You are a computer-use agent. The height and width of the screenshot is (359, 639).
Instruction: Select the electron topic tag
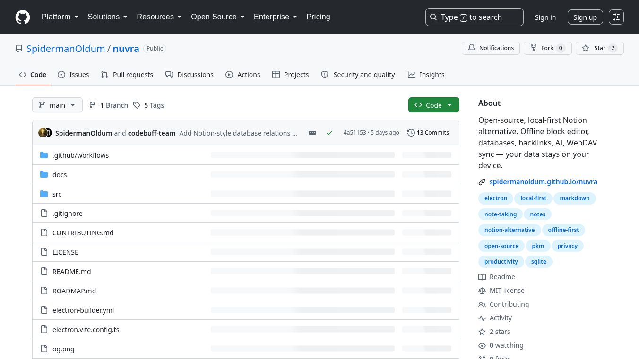click(x=496, y=198)
